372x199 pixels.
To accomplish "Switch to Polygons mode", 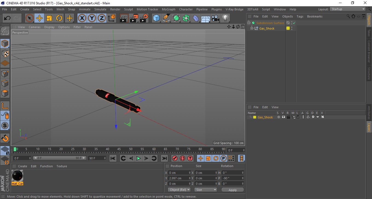I will tap(5, 93).
